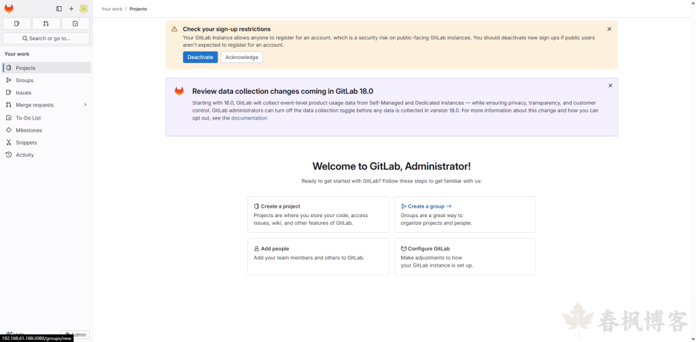Viewport: 696px width, 342px height.
Task: Open Merge requests in the sidebar
Action: pos(47,105)
